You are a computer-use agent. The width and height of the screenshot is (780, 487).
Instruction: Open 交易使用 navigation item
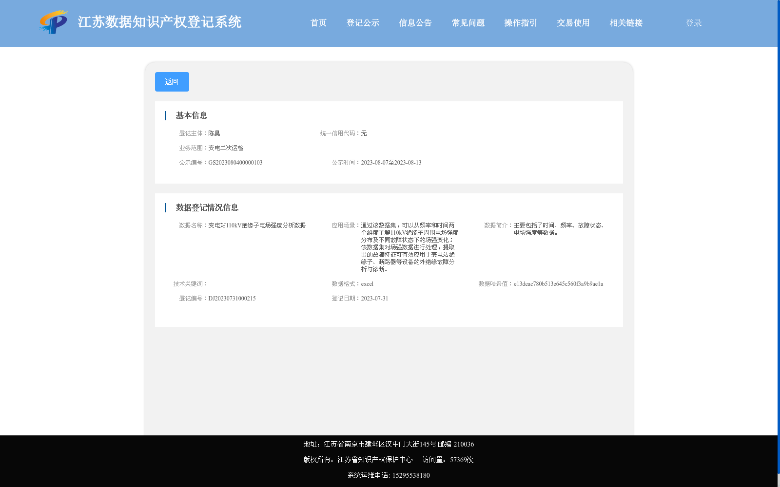pyautogui.click(x=573, y=23)
